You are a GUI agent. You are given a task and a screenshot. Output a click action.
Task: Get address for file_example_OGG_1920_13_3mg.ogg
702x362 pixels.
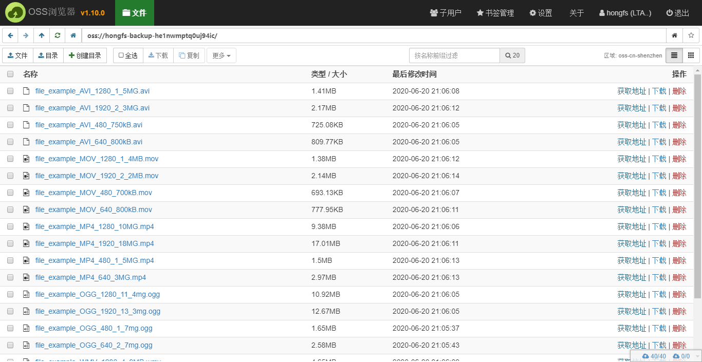point(632,311)
